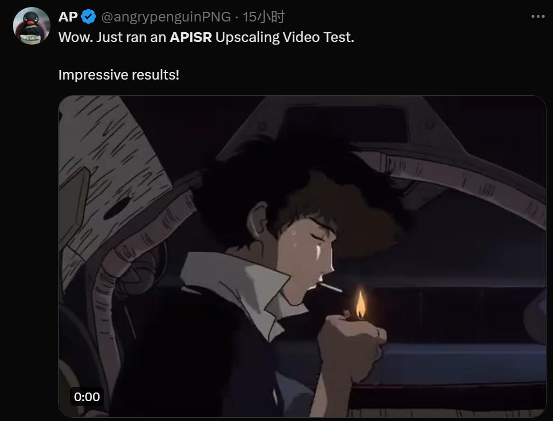Click the 0:00 video duration badge

[x=87, y=397]
